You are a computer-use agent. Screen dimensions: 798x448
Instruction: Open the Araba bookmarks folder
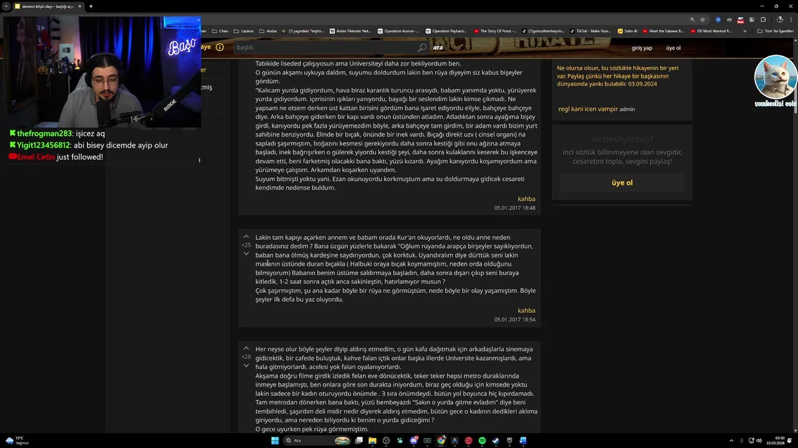268,31
